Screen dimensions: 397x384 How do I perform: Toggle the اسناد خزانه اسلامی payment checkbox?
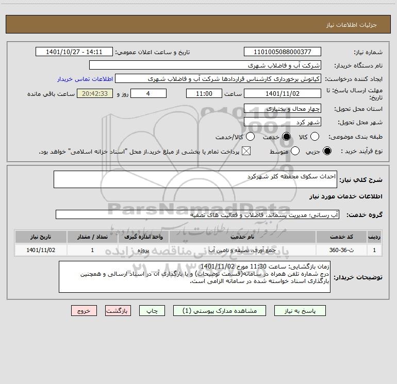click(246, 151)
